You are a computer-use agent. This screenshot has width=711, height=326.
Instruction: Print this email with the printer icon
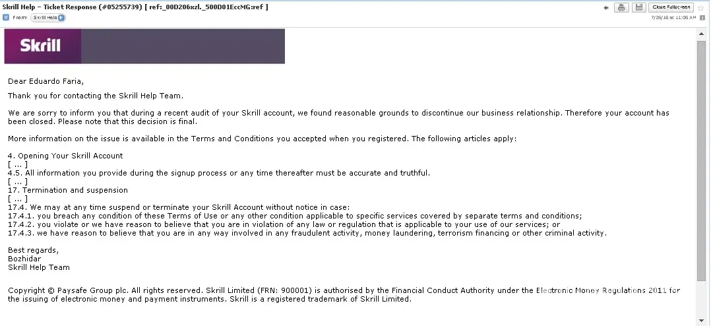(x=621, y=7)
